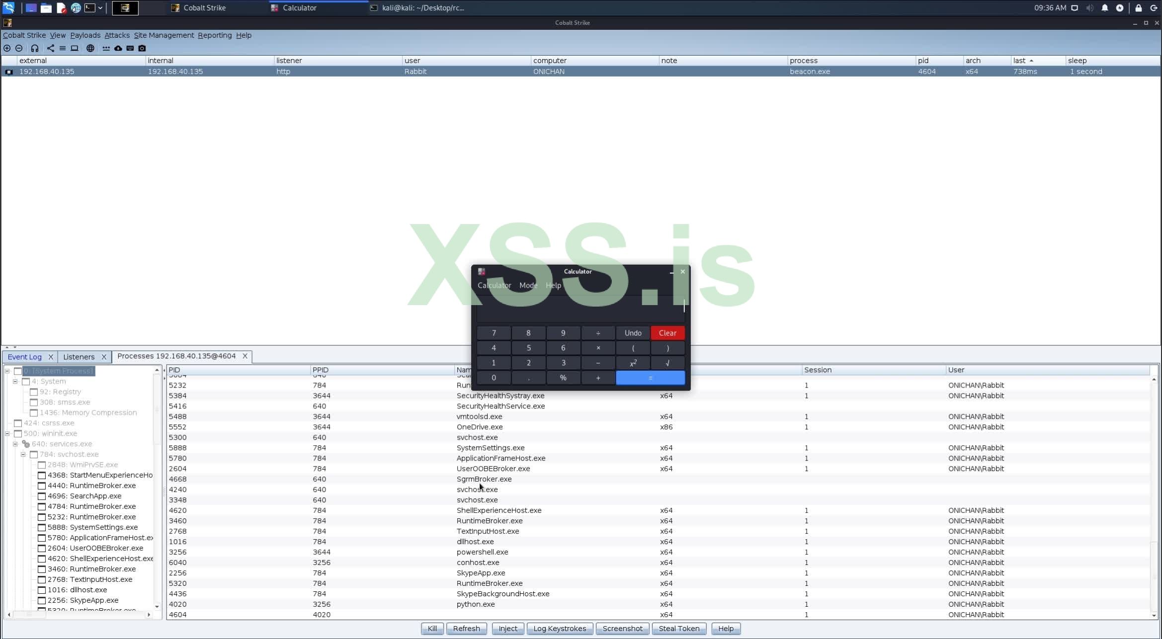The height and width of the screenshot is (639, 1162).
Task: Close the Listeners tab with X
Action: [x=103, y=357]
